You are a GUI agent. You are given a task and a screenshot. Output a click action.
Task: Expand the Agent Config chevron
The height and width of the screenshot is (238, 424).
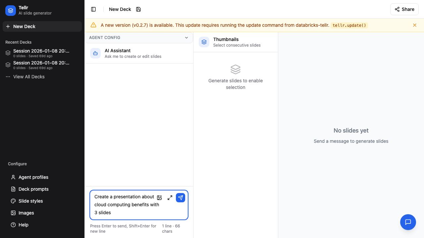186,38
